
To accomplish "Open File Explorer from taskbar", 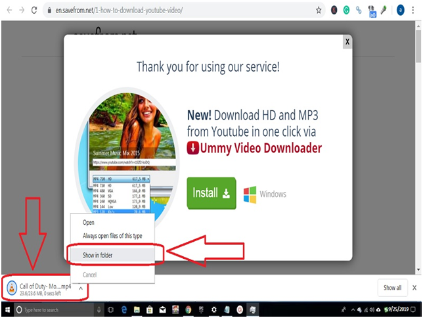I will [137, 310].
